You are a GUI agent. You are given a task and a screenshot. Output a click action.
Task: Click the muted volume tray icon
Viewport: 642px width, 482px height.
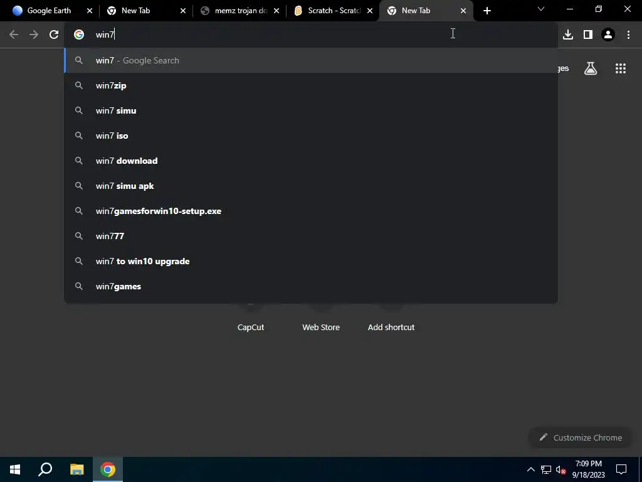560,469
